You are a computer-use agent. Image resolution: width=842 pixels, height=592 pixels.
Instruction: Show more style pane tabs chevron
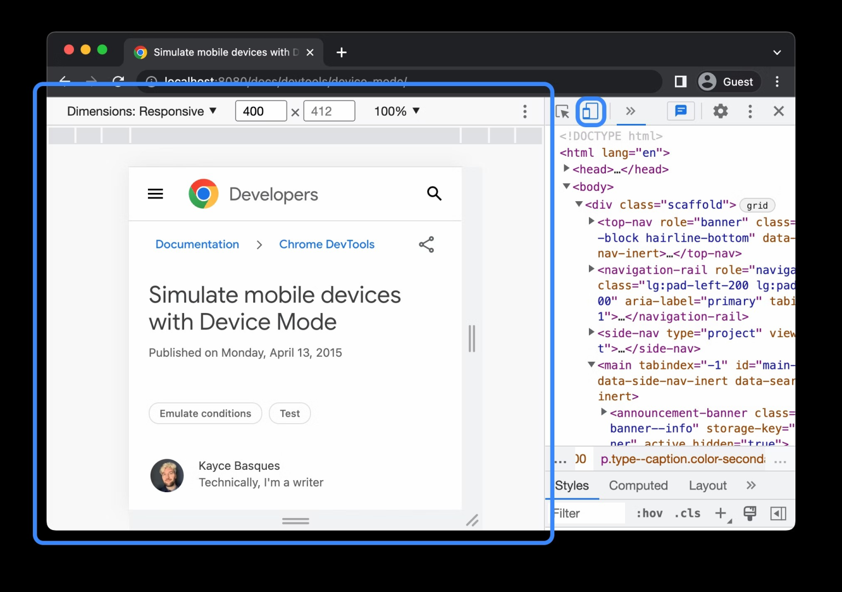751,485
